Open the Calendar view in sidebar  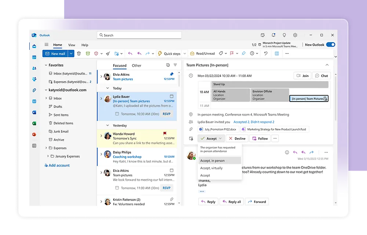coord(34,57)
